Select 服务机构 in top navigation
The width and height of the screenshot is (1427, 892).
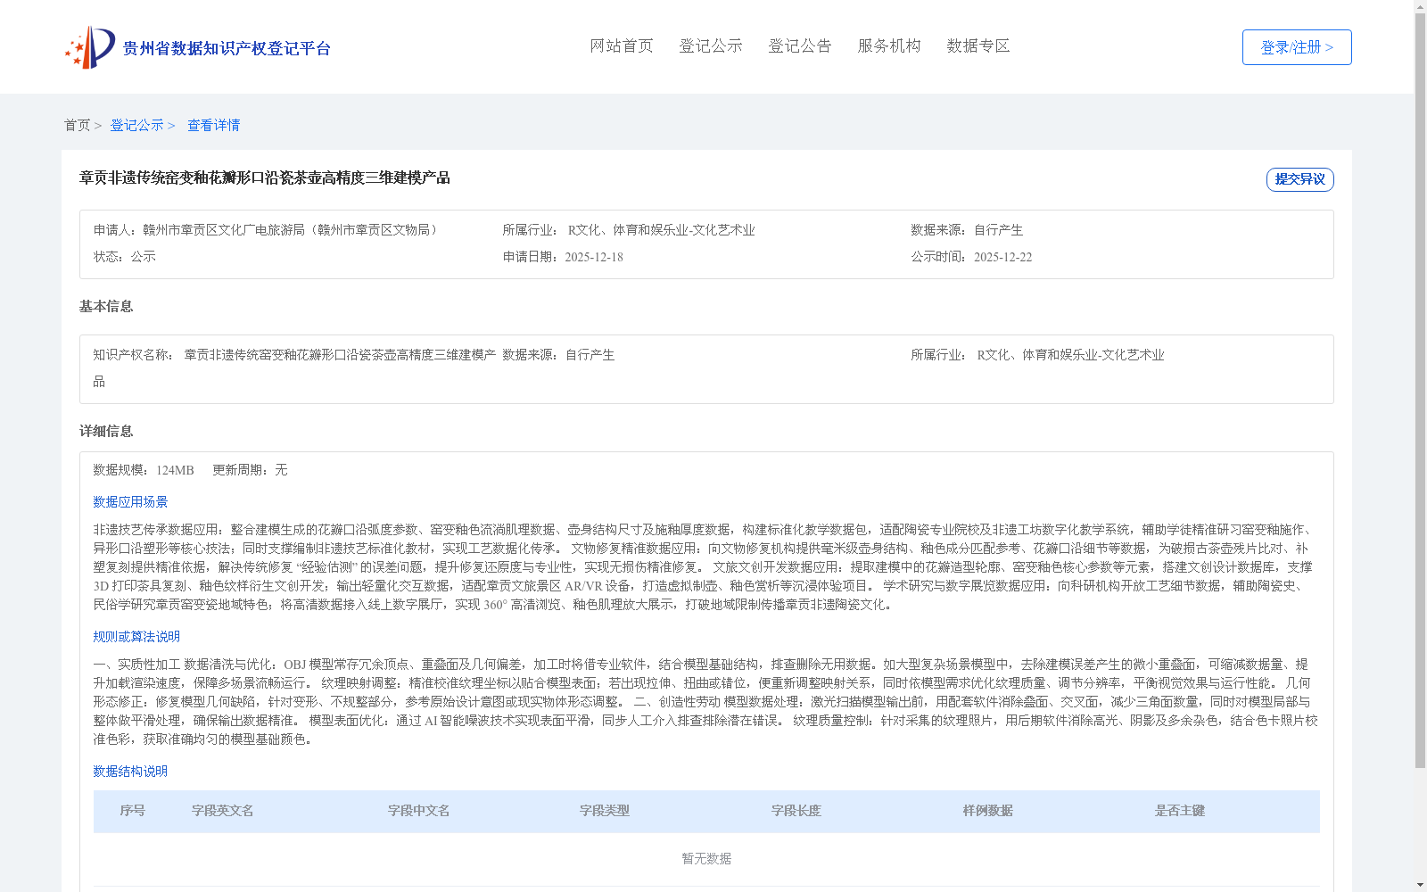[x=889, y=45]
